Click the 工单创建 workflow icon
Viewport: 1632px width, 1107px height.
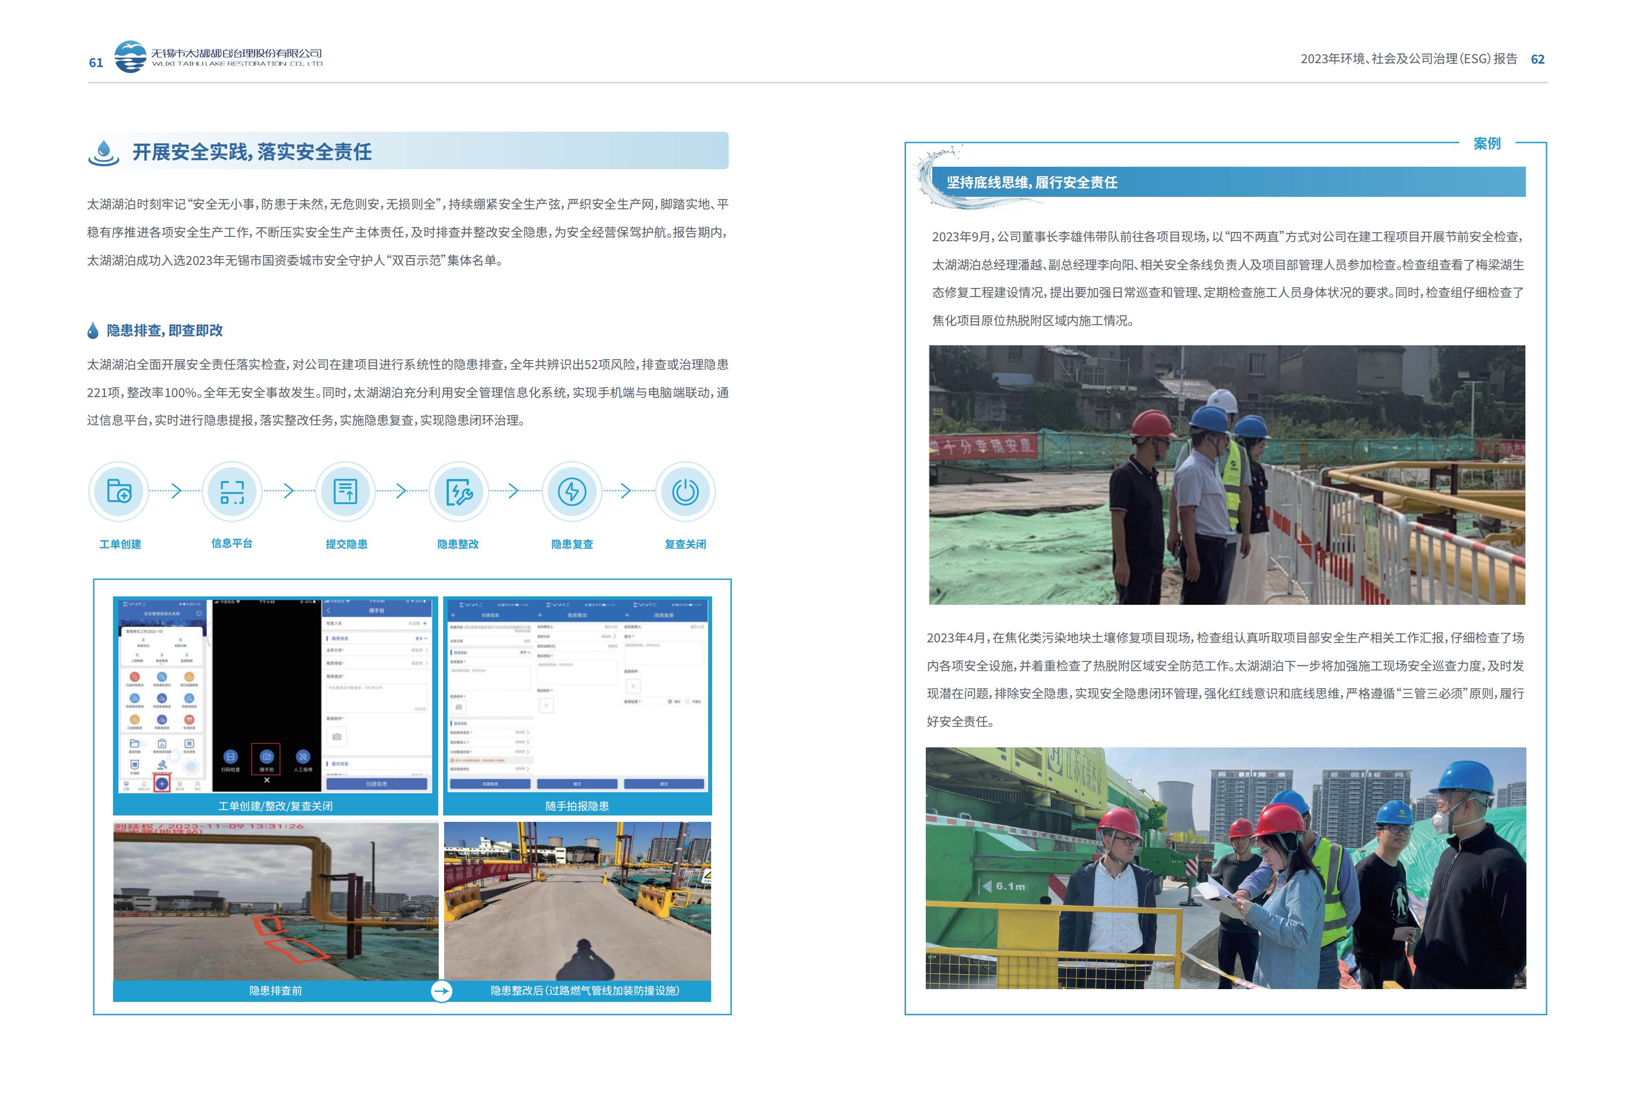[x=119, y=491]
